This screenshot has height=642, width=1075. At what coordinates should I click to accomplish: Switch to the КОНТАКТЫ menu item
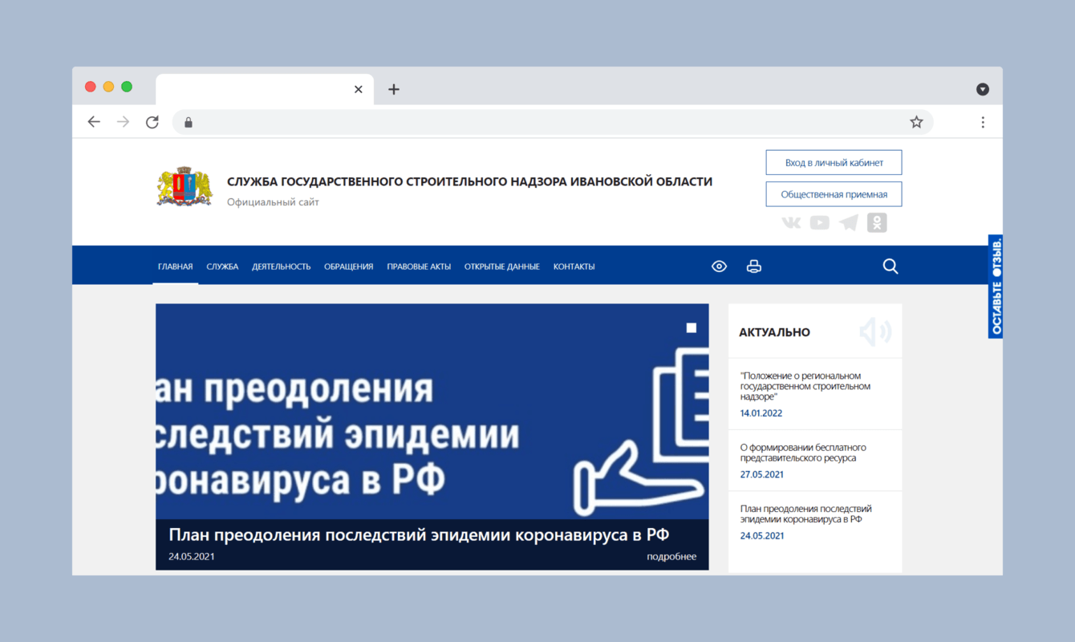(x=574, y=266)
